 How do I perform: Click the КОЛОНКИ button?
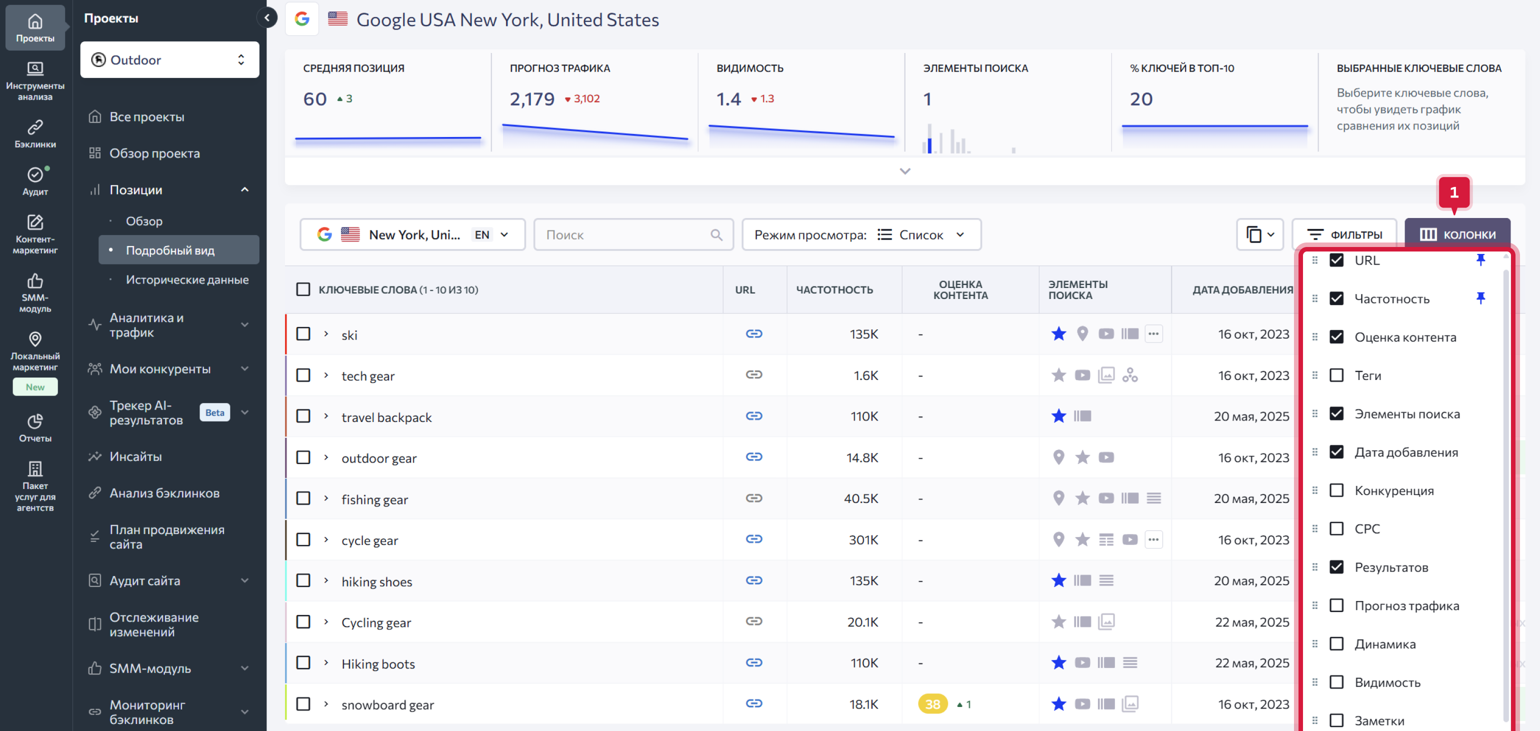point(1457,234)
